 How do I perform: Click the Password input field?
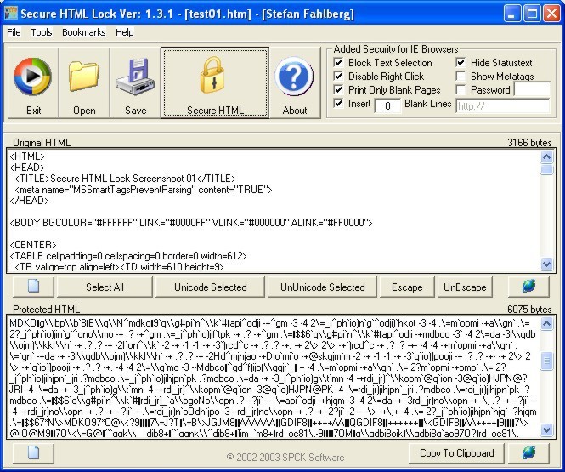532,89
